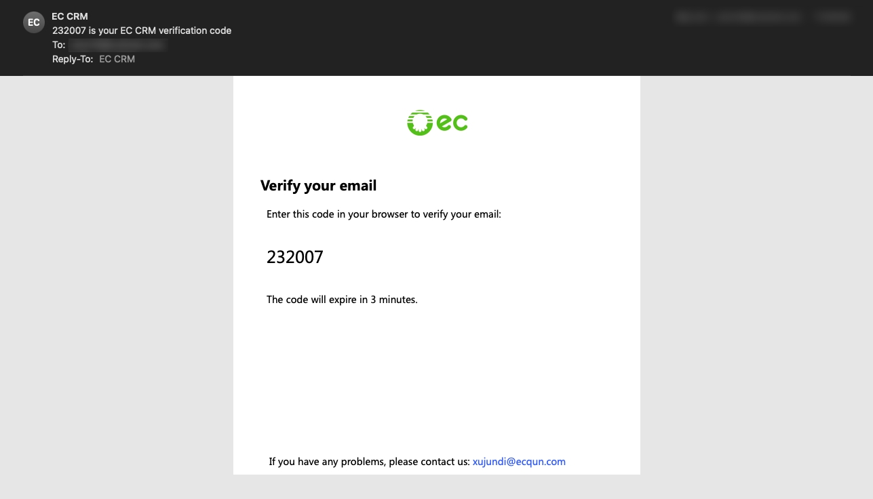Click the rightmost blurred header item
This screenshot has height=499, width=873.
pos(833,17)
